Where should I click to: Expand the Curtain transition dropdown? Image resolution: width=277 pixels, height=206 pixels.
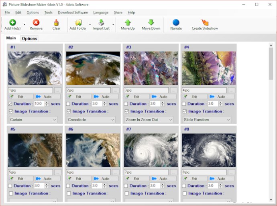point(33,120)
